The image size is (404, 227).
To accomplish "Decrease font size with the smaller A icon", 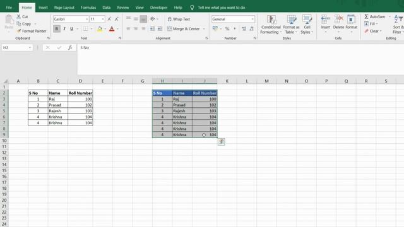I will (x=117, y=19).
